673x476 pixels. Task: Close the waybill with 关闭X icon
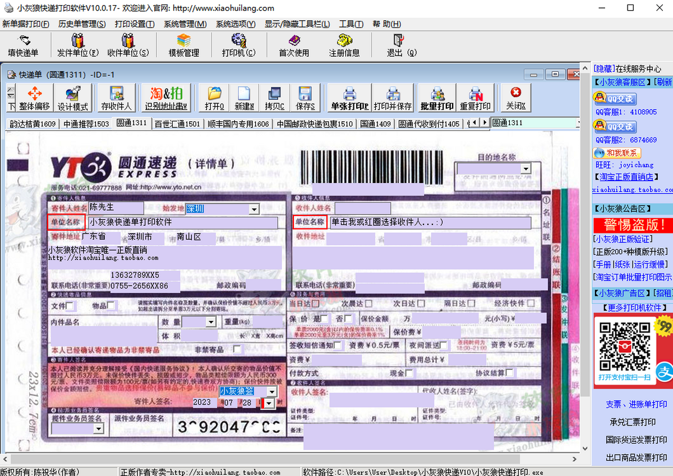coord(515,98)
